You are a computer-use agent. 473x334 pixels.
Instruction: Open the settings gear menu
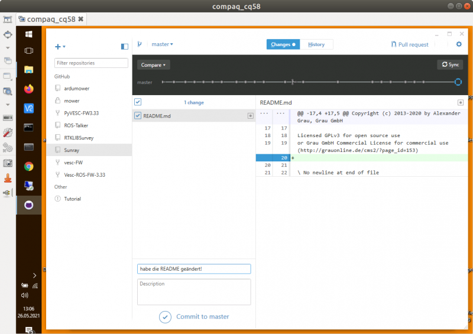459,44
